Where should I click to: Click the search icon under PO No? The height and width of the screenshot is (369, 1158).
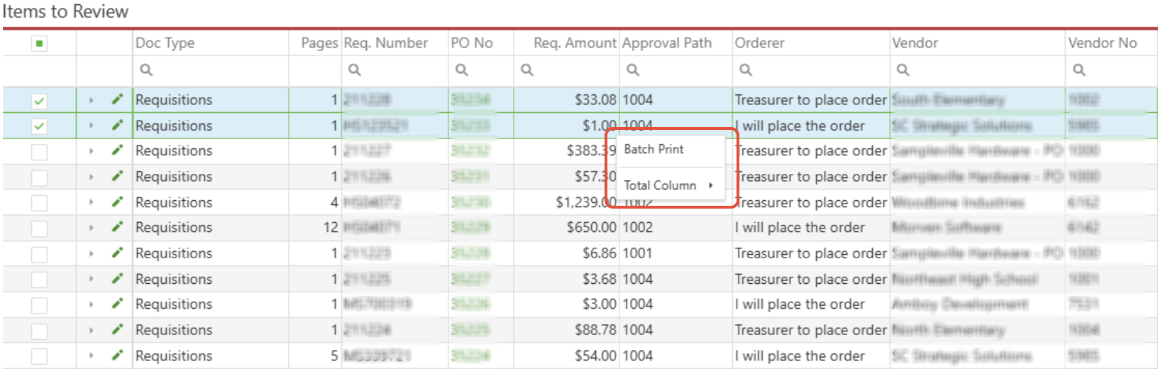point(461,70)
